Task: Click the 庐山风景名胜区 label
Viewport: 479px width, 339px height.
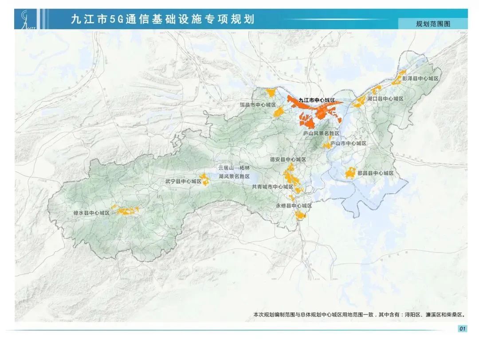Action: click(322, 133)
